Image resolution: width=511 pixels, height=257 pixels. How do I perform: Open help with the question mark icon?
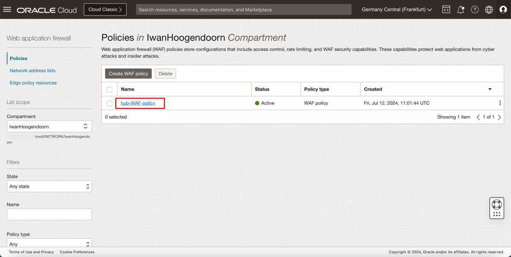[474, 9]
